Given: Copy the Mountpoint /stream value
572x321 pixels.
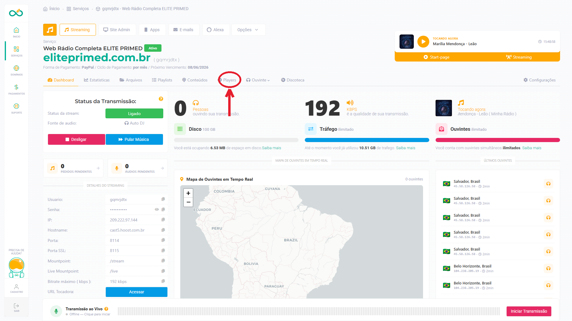Looking at the screenshot, I should (x=163, y=261).
